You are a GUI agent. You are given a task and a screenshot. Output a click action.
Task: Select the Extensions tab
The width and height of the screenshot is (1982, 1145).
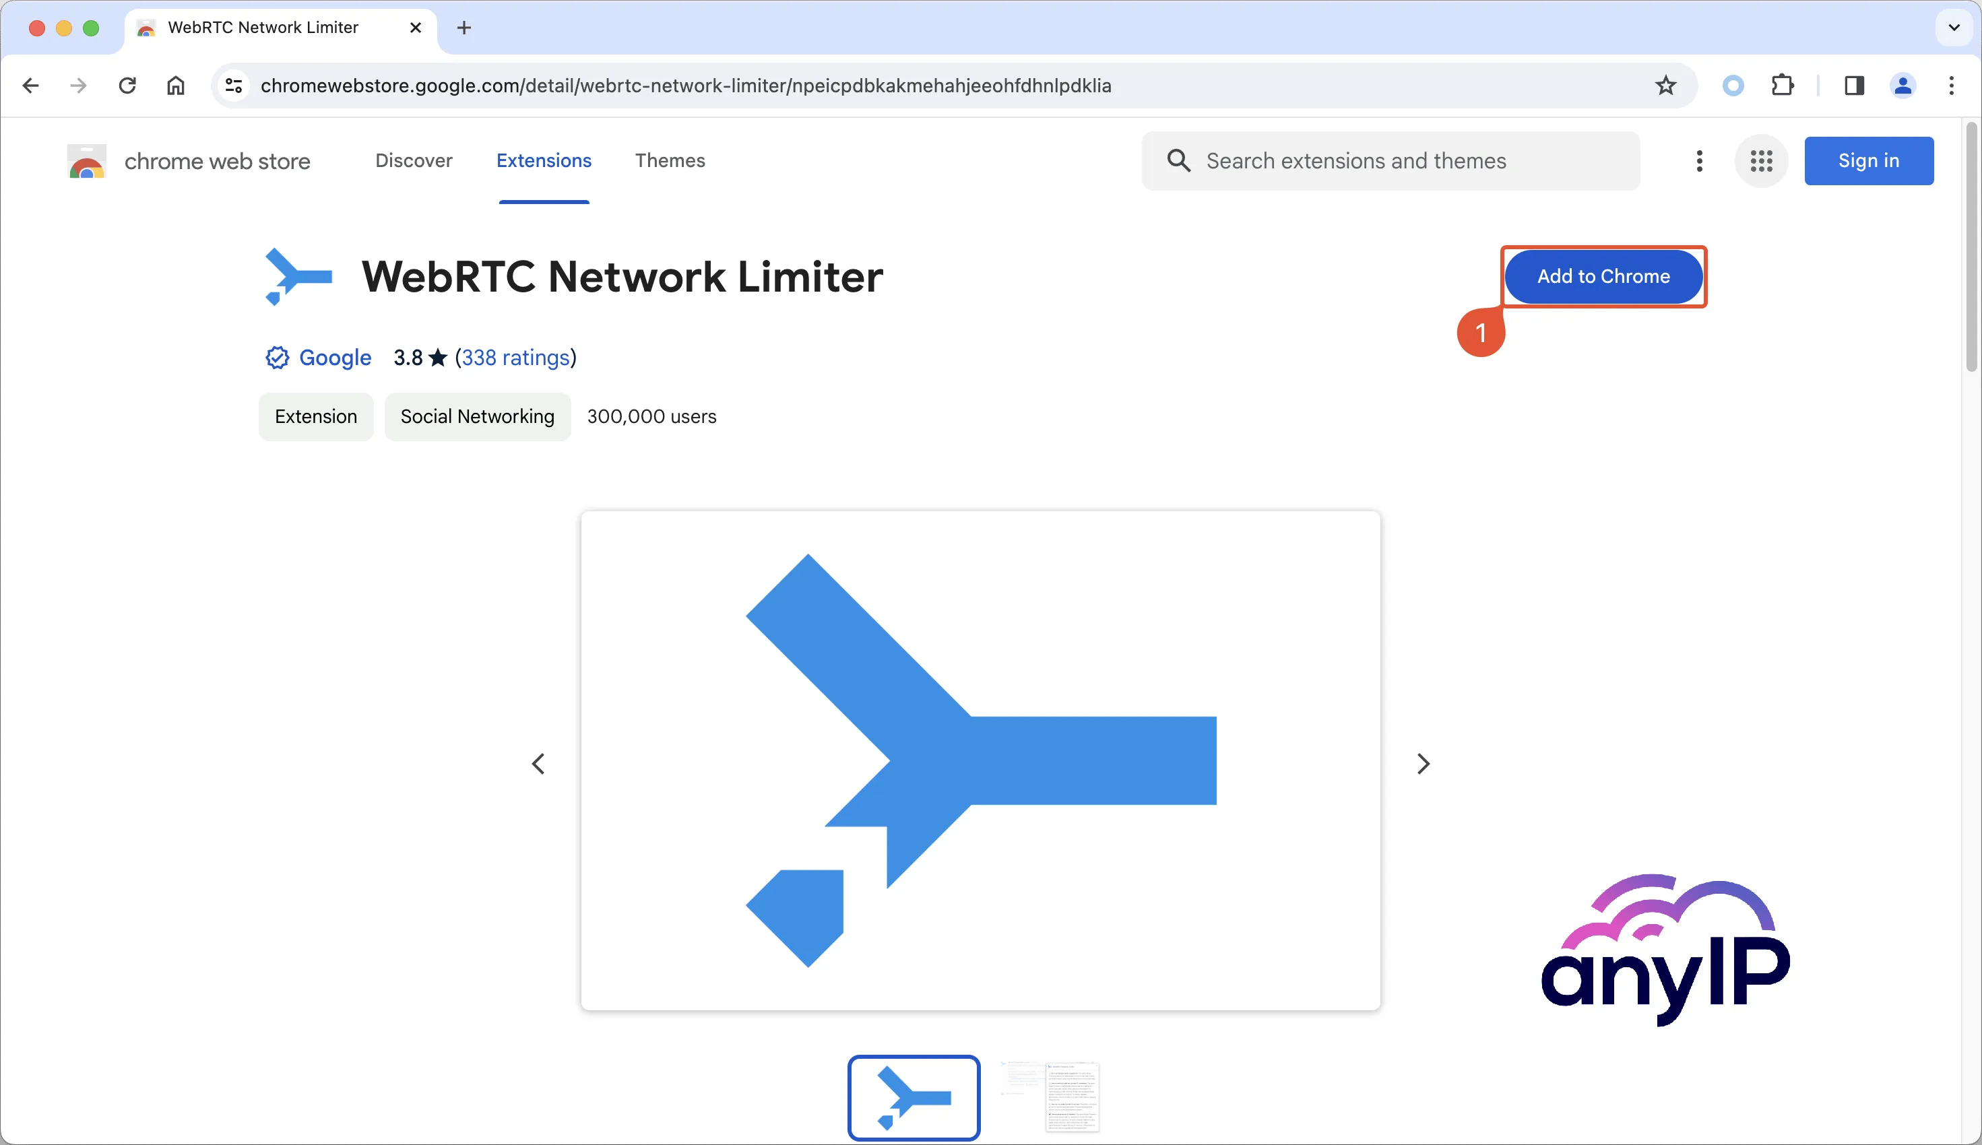pyautogui.click(x=544, y=161)
